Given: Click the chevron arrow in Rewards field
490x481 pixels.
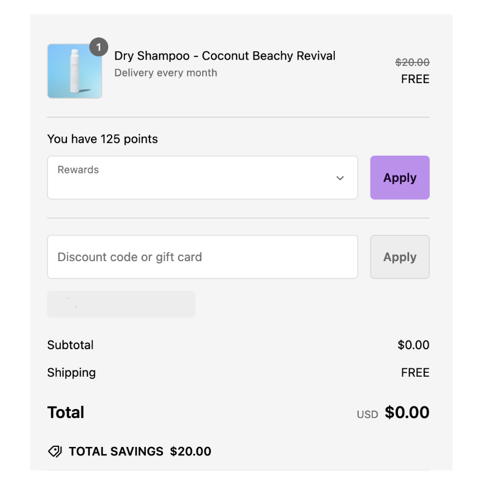Looking at the screenshot, I should pos(340,178).
